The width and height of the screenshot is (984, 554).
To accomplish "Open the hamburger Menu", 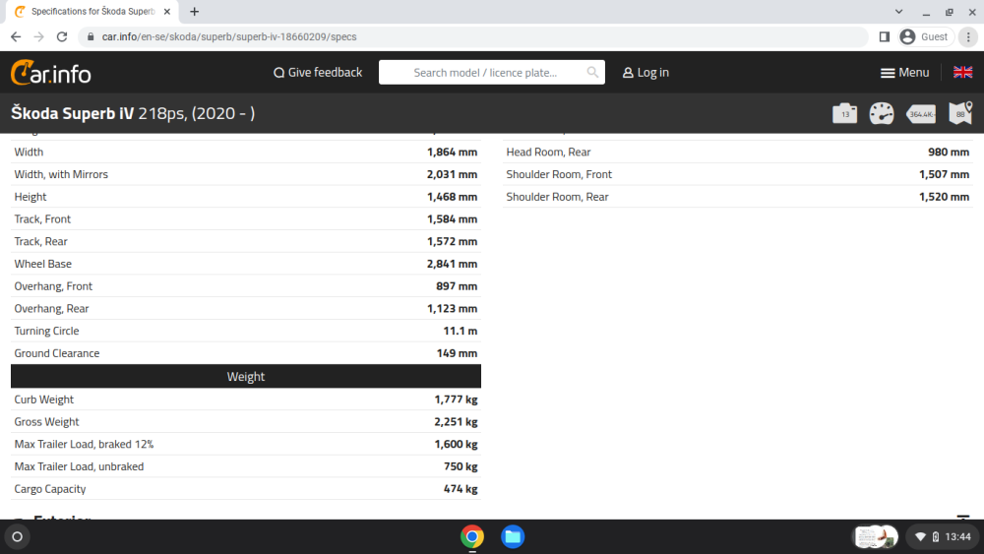I will click(904, 72).
